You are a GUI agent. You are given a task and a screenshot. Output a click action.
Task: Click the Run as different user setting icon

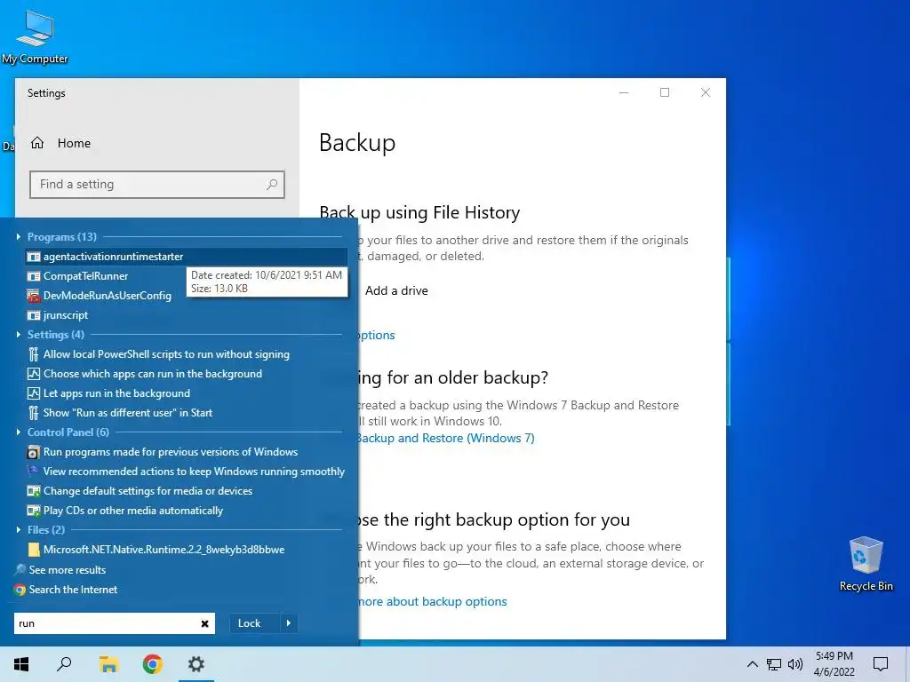click(34, 413)
